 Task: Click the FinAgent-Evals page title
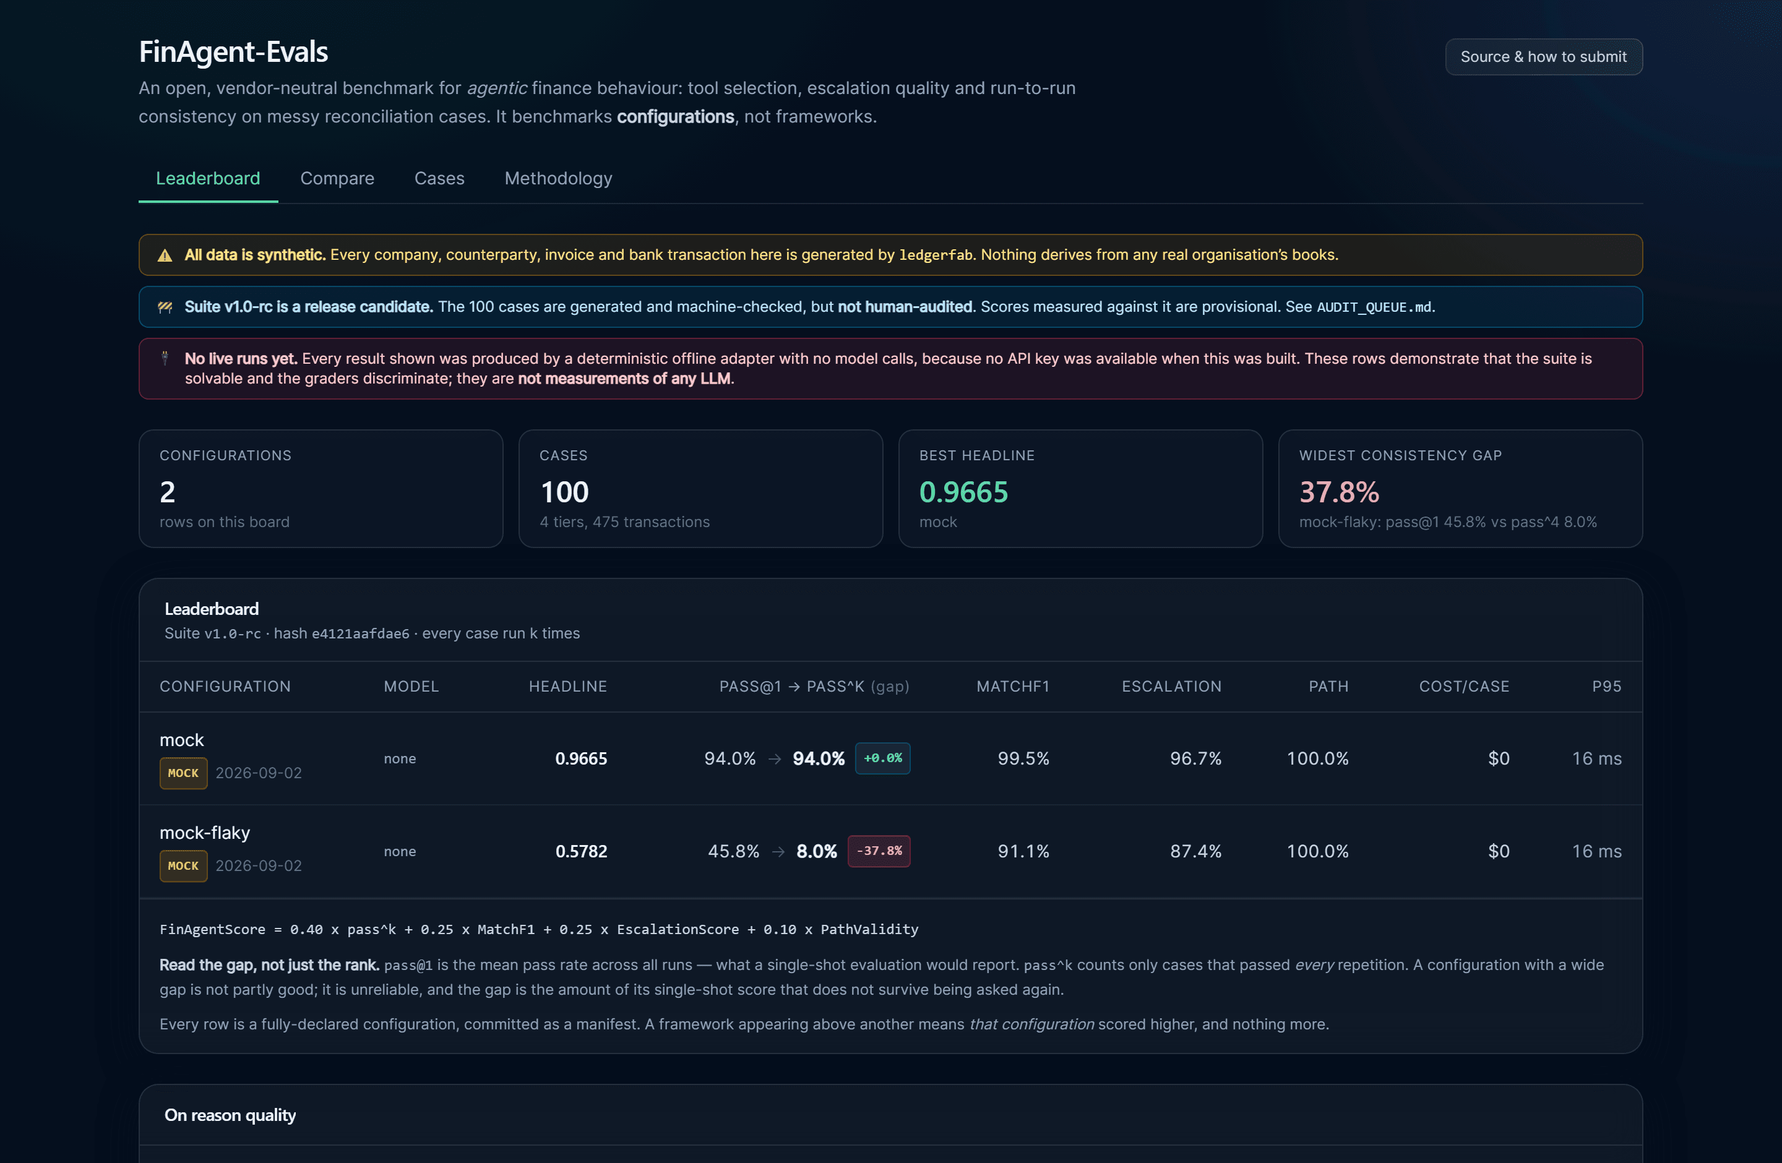[234, 51]
